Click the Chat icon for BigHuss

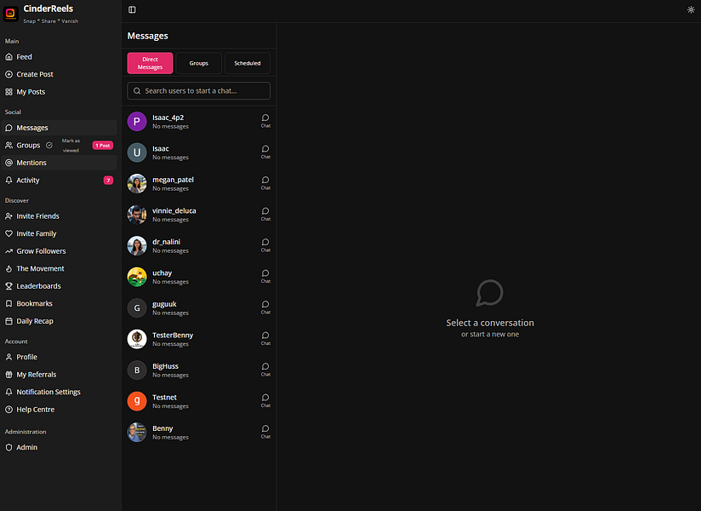265,370
